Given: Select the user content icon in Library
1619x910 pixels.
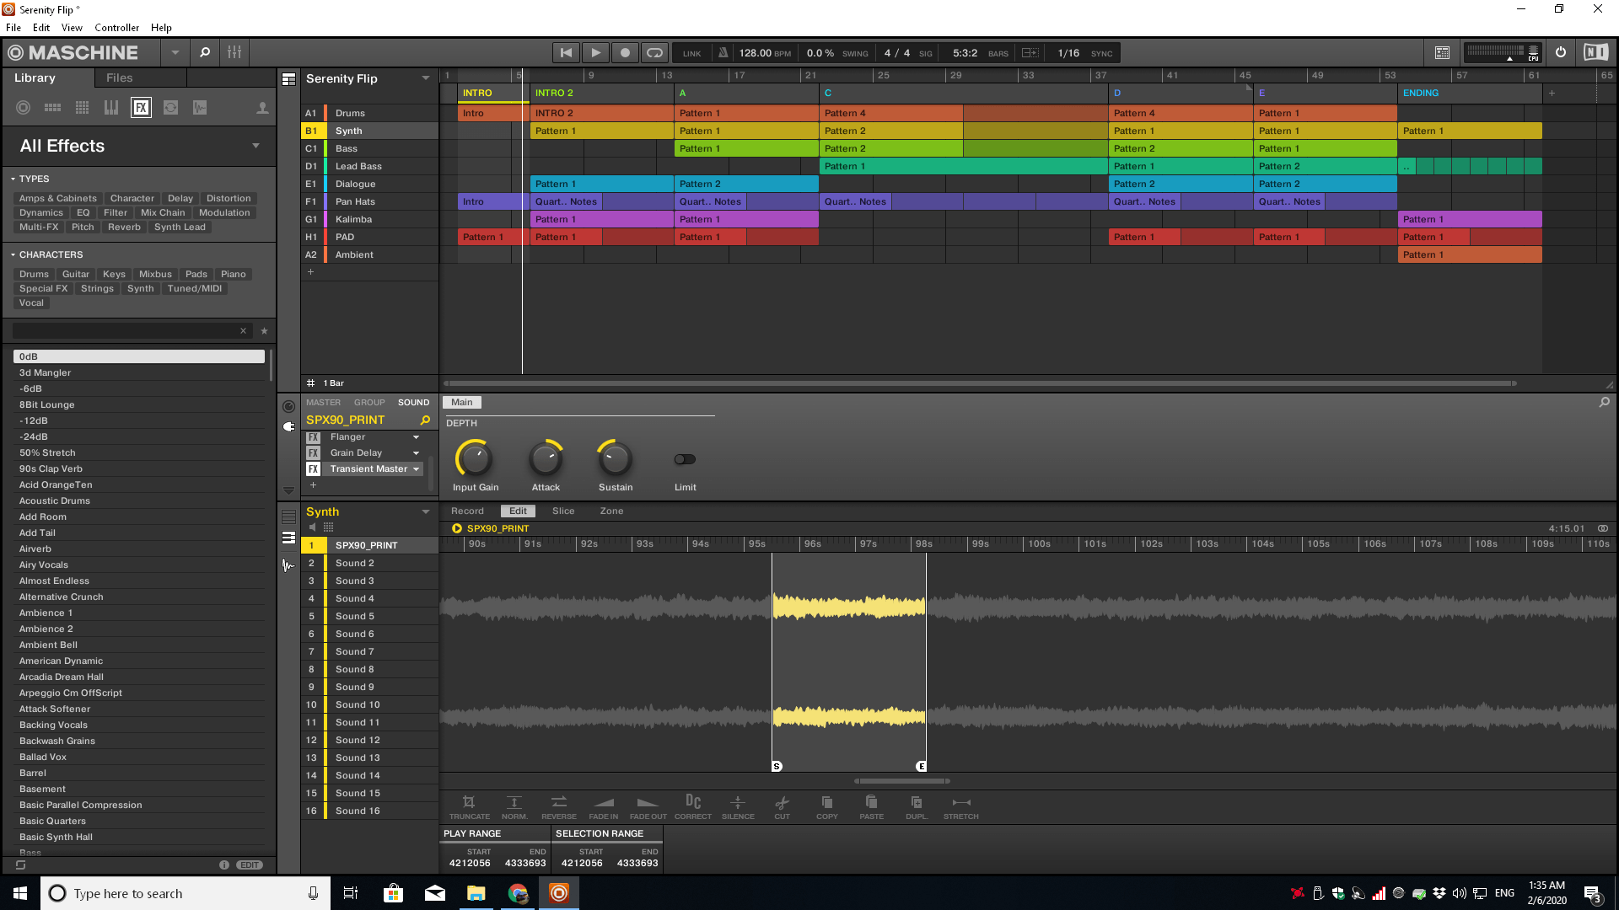Looking at the screenshot, I should (x=262, y=107).
